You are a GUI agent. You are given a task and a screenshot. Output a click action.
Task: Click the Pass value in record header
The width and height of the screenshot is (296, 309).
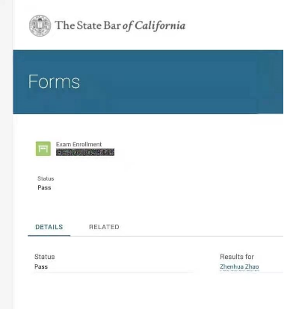pos(44,187)
